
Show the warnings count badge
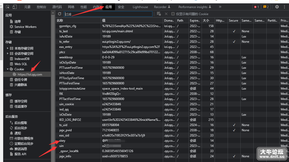click(266, 7)
